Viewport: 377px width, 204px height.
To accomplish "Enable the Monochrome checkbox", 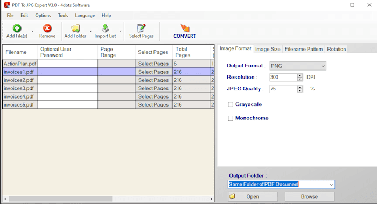I will click(231, 118).
